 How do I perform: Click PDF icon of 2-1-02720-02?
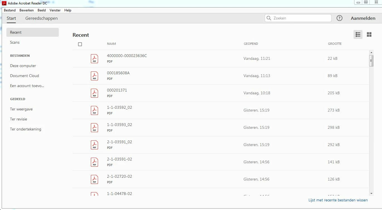(94, 179)
